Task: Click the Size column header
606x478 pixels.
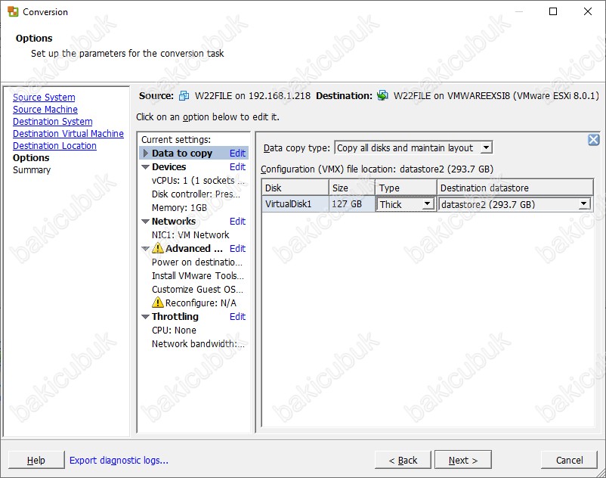Action: (x=351, y=188)
